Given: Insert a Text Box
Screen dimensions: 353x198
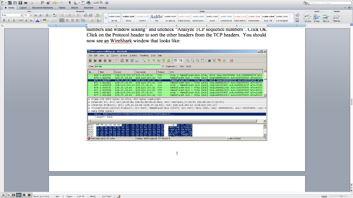Looking at the screenshot, I should (307, 18).
